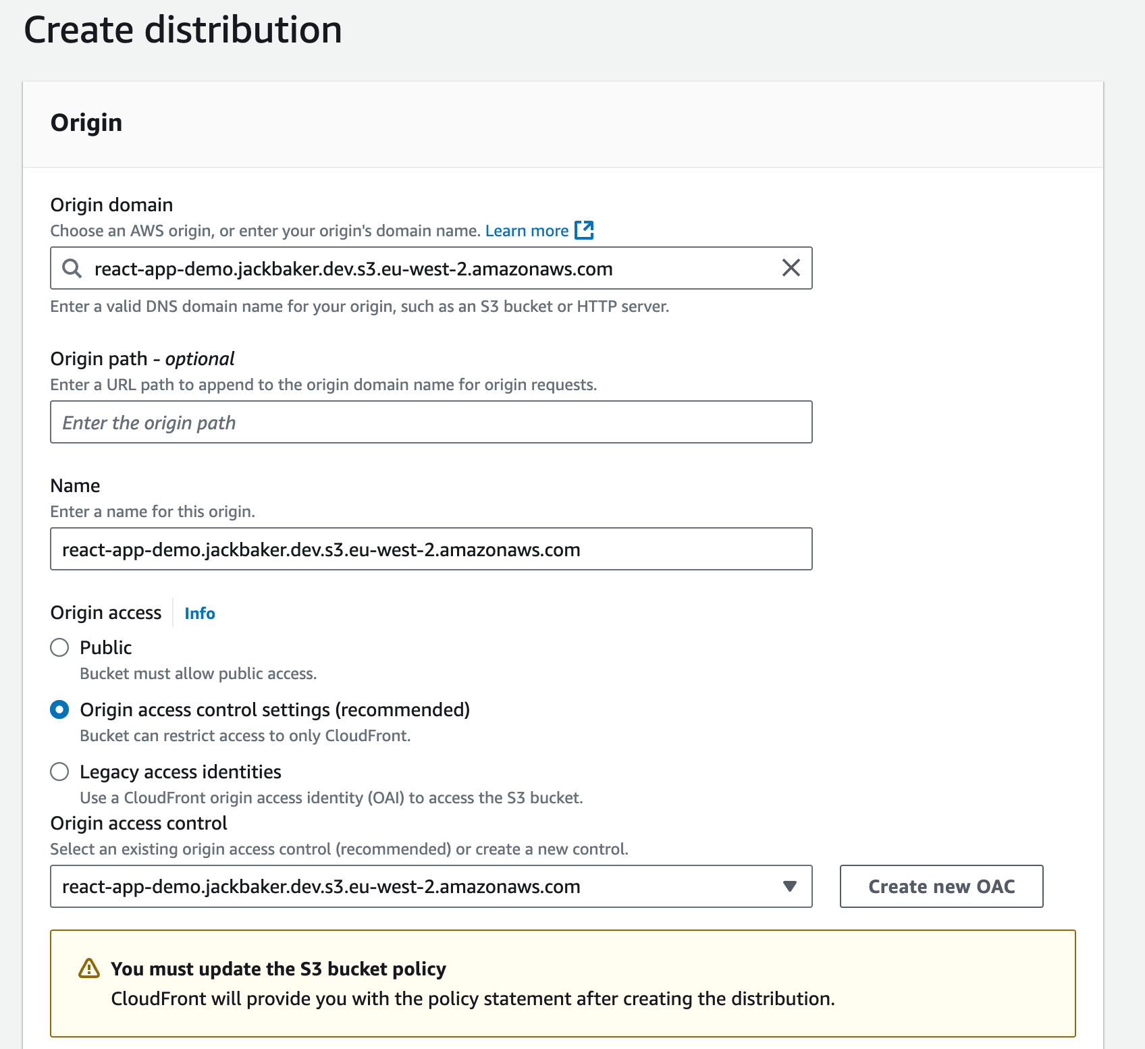Select the Public origin access radio button
This screenshot has height=1049, width=1145.
59,648
